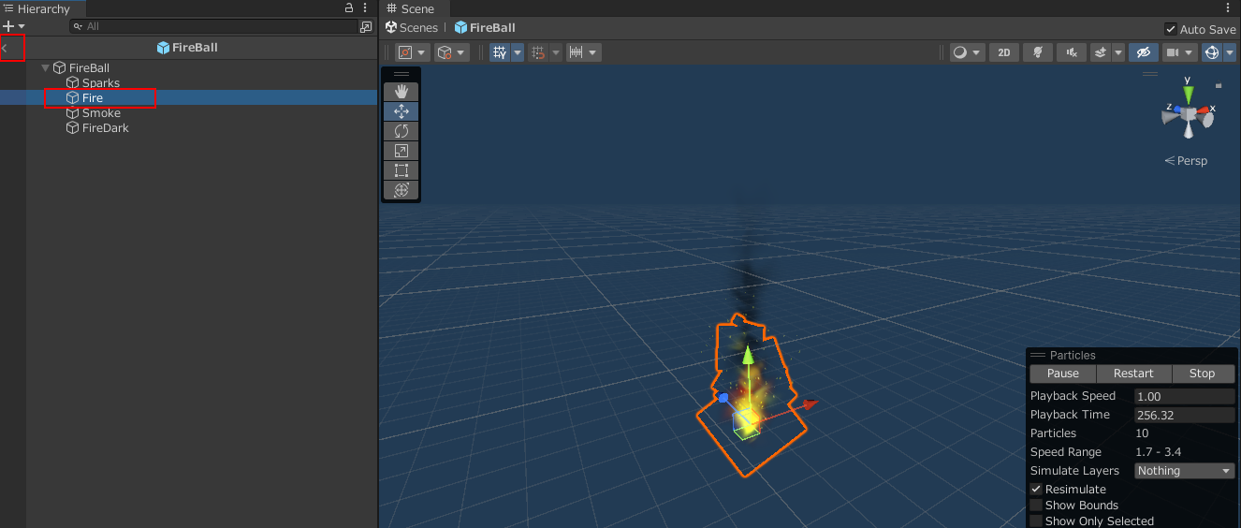This screenshot has width=1241, height=528.
Task: Open the draw mode shading sphere dropdown
Action: pyautogui.click(x=967, y=53)
